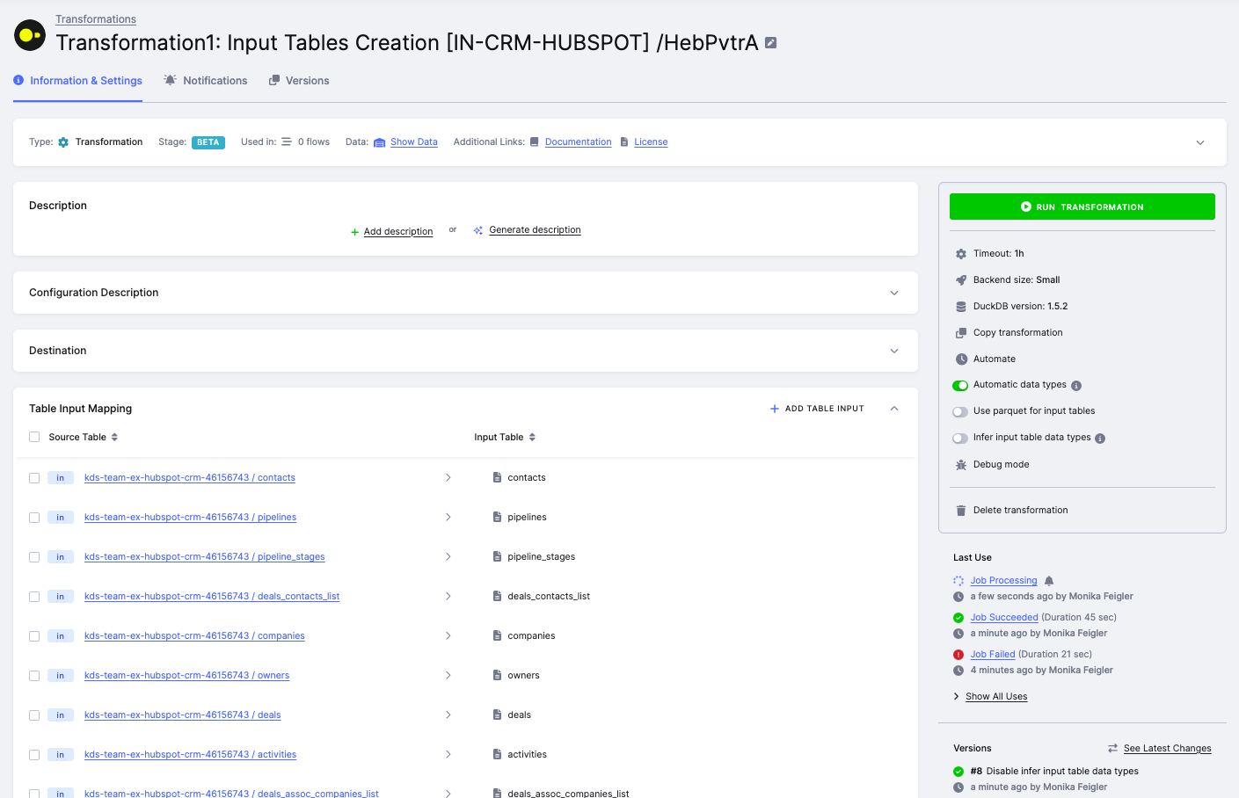Open the Generate description link
This screenshot has width=1239, height=798.
point(535,230)
